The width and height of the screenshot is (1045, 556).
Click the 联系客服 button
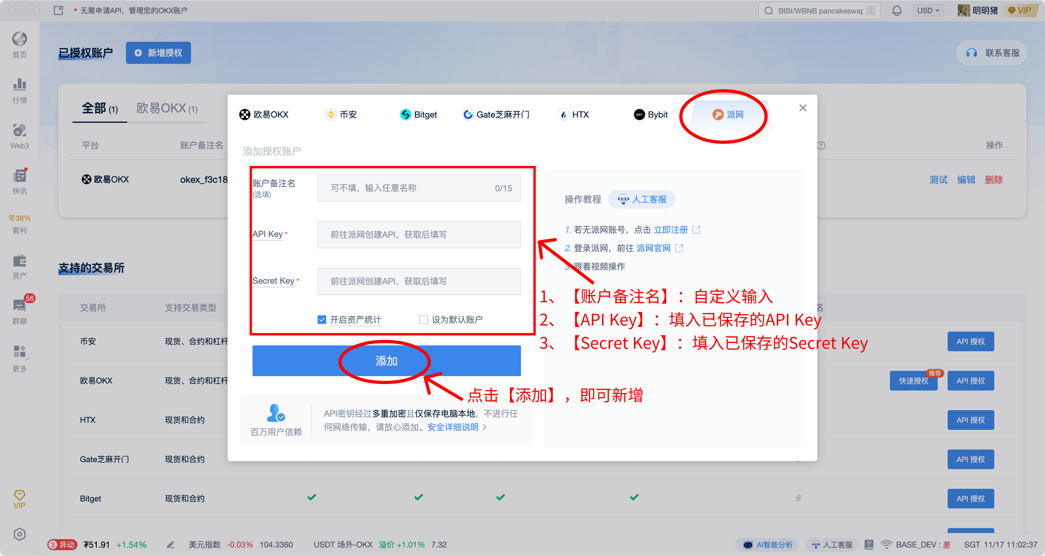[x=992, y=53]
